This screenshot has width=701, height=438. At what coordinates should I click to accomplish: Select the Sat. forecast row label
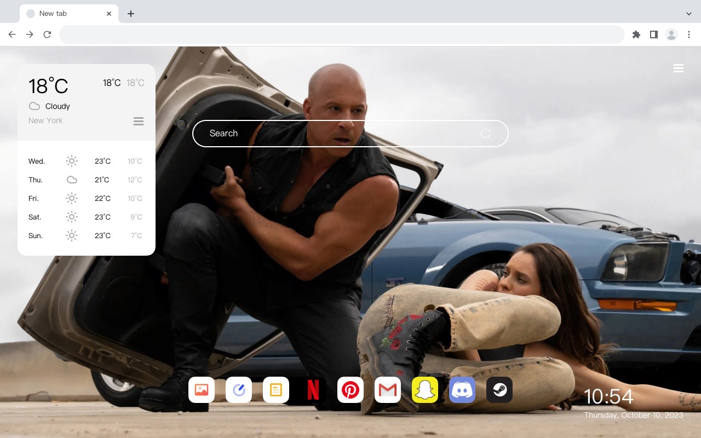35,217
